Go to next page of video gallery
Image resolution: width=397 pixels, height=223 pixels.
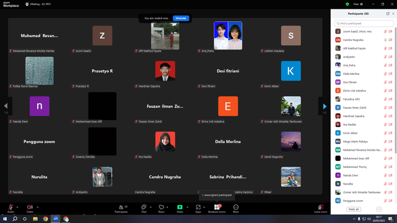324,106
